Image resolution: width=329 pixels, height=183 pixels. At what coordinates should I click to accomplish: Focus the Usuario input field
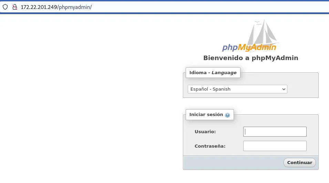click(275, 131)
